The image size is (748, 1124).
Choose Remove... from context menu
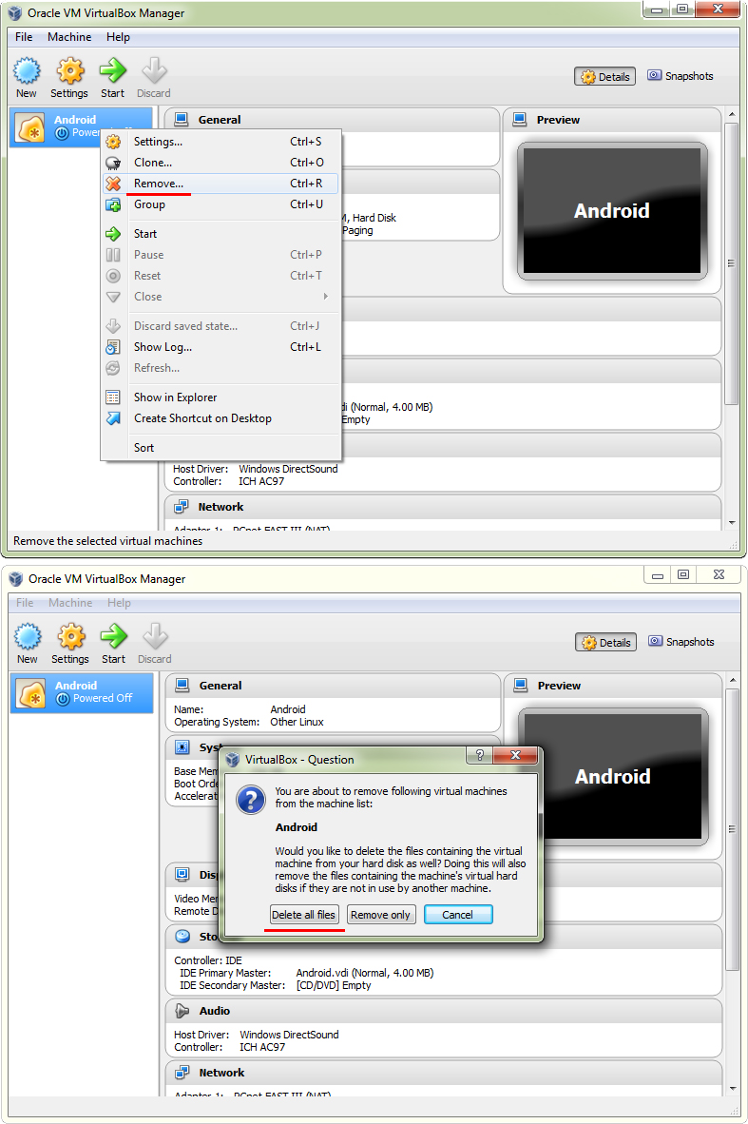pos(221,184)
